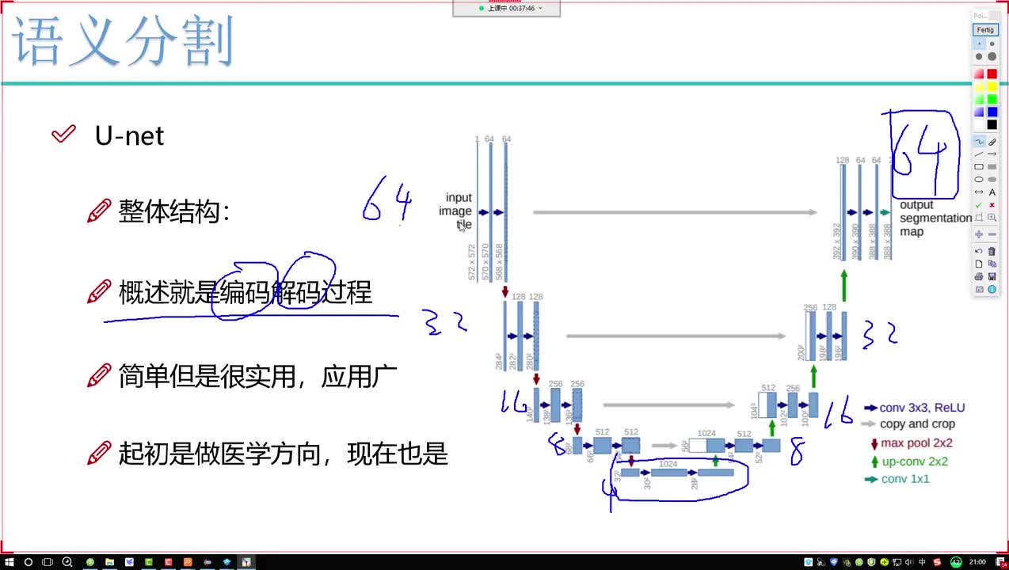Click the slide title '语义分割'

[124, 40]
